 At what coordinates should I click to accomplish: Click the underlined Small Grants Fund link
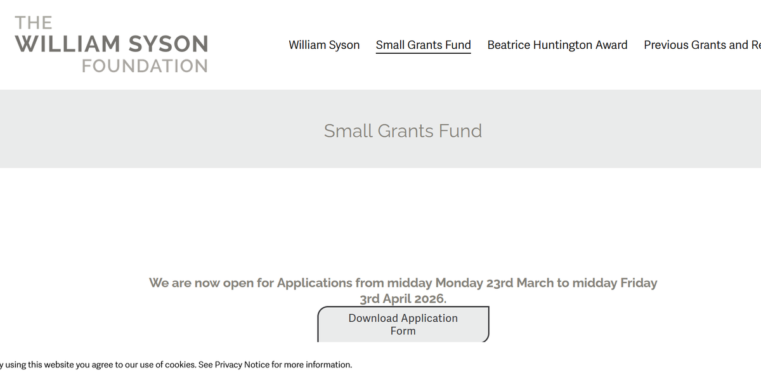tap(423, 45)
